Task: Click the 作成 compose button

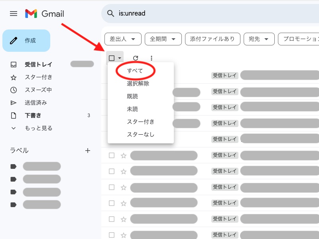Action: click(x=26, y=40)
